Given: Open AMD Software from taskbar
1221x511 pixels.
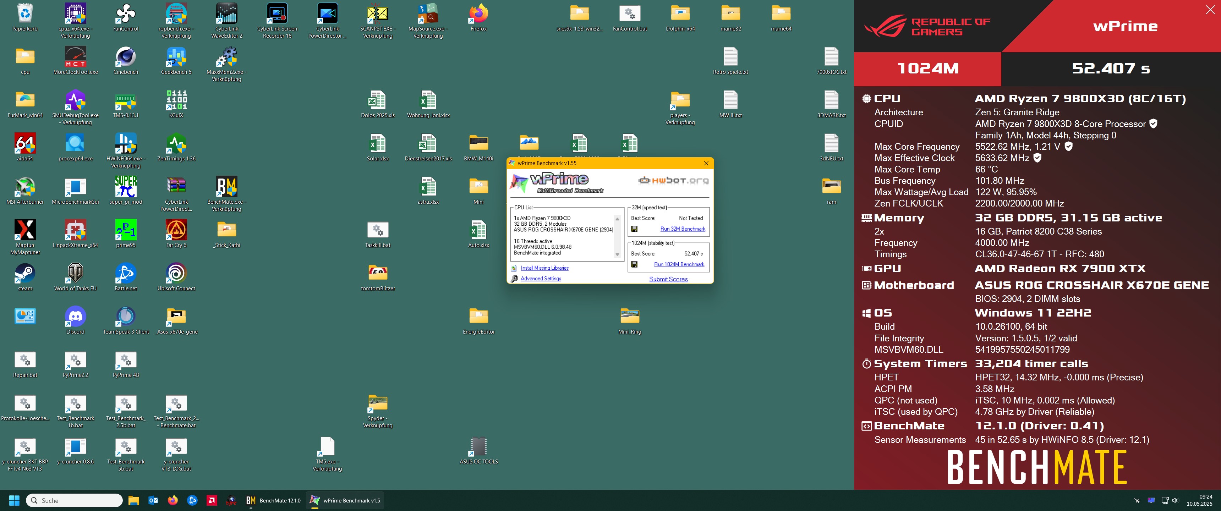Looking at the screenshot, I should point(212,501).
